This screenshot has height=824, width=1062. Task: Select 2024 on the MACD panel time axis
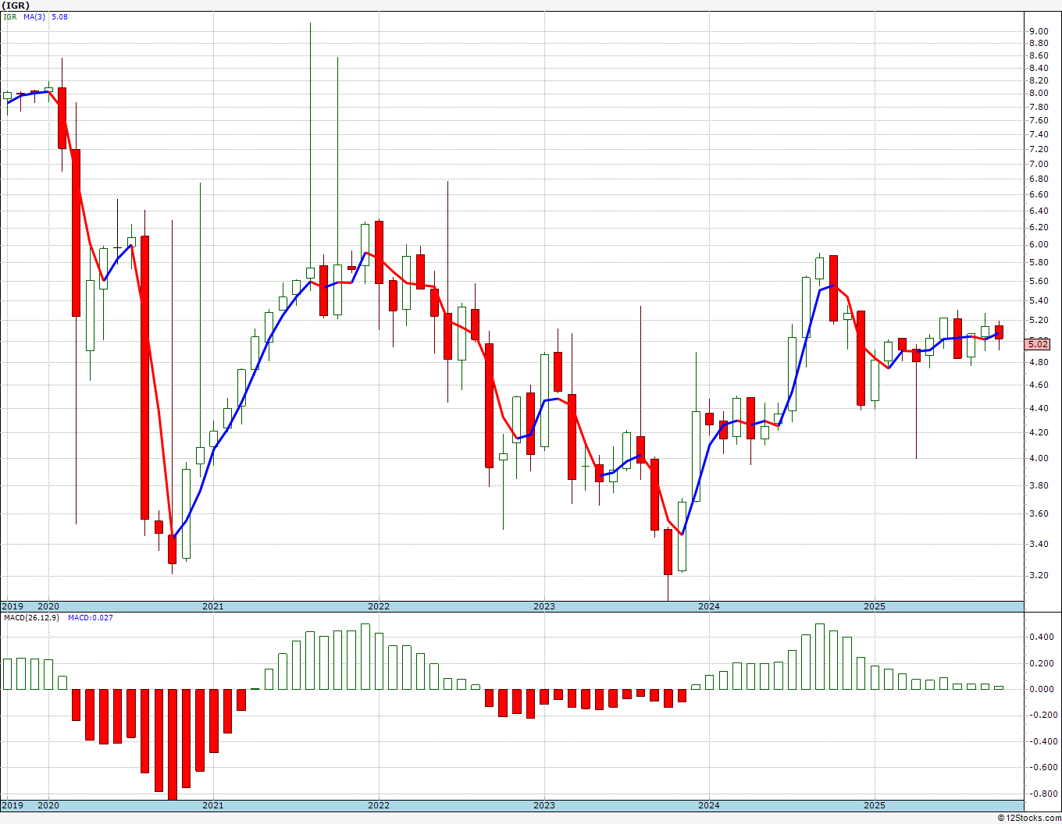pyautogui.click(x=709, y=805)
